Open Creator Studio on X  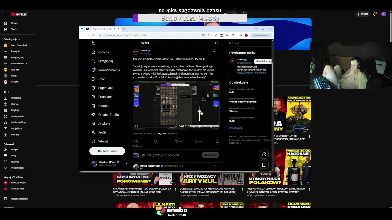(105, 115)
